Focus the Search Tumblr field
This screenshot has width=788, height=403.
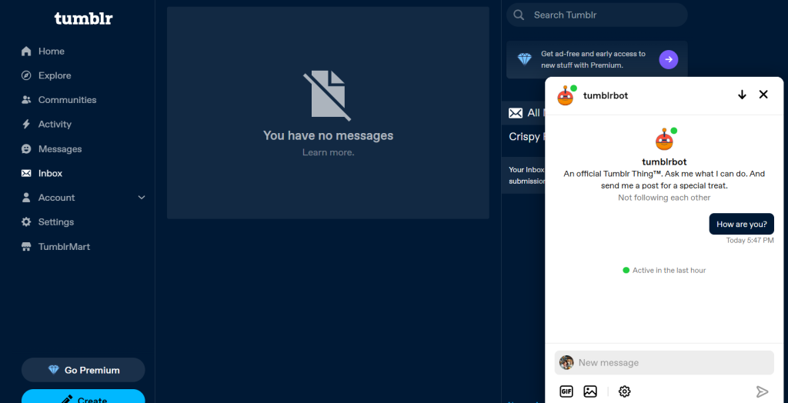point(597,15)
